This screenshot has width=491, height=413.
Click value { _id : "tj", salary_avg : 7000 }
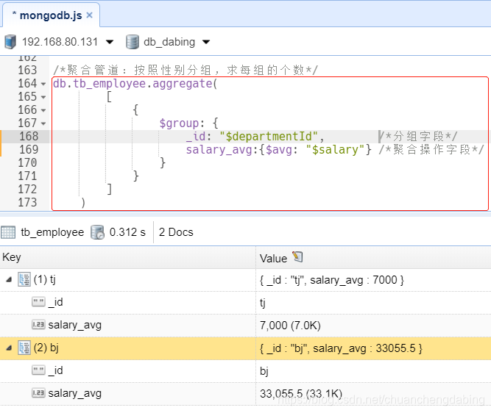tap(332, 280)
